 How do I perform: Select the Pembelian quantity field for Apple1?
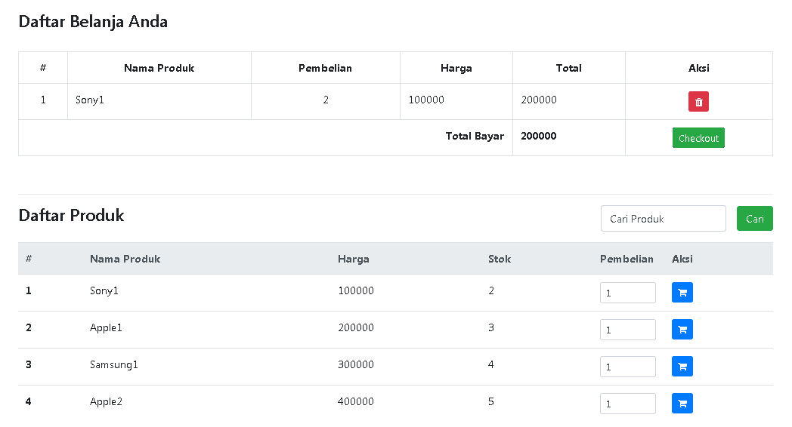point(628,330)
